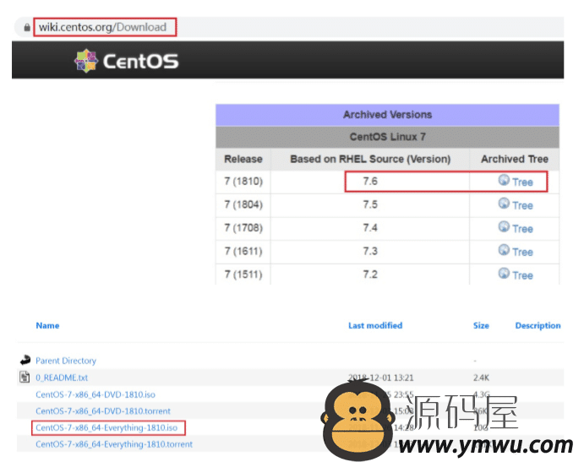Select the '7 (1810)' release cell
The height and width of the screenshot is (462, 584).
[x=243, y=182]
